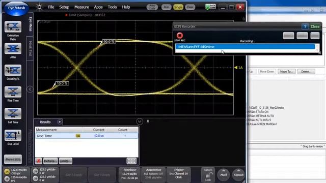Toggle the Pattern Lock icon
Viewport: 326px width, 183px height.
[208, 175]
